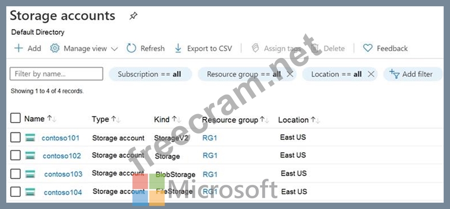Viewport: 450px width, 209px height.
Task: Click the Add filter funnel icon
Action: tap(395, 74)
